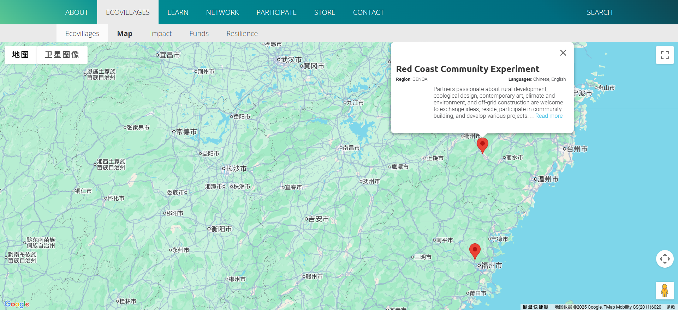Click the Google logo on map

coord(17,304)
